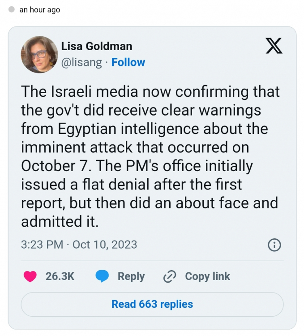The height and width of the screenshot is (336, 304).
Task: Click the tweet's final words 'admitted it.'
Action: (x=59, y=221)
